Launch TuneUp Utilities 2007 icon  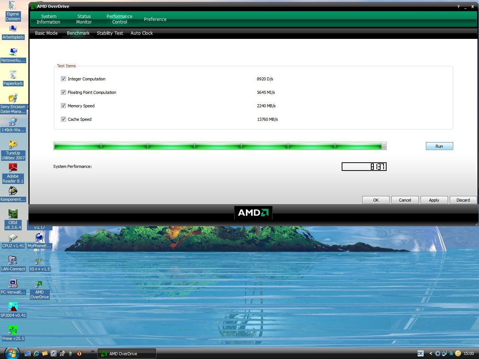click(13, 150)
